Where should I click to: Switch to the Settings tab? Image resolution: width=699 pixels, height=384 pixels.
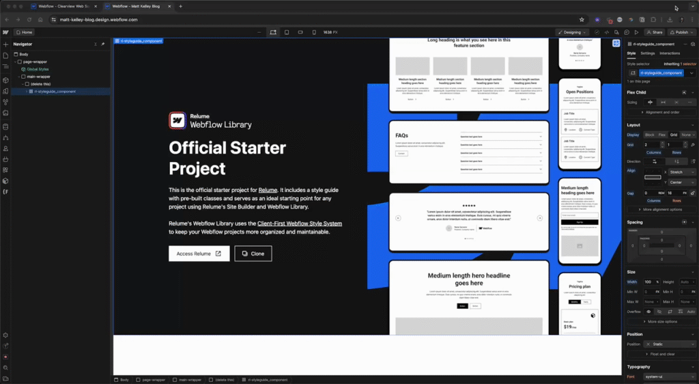[x=647, y=53]
